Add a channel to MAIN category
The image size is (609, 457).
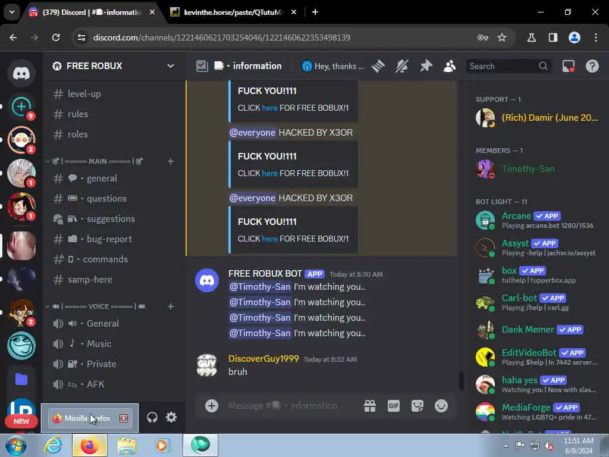171,161
